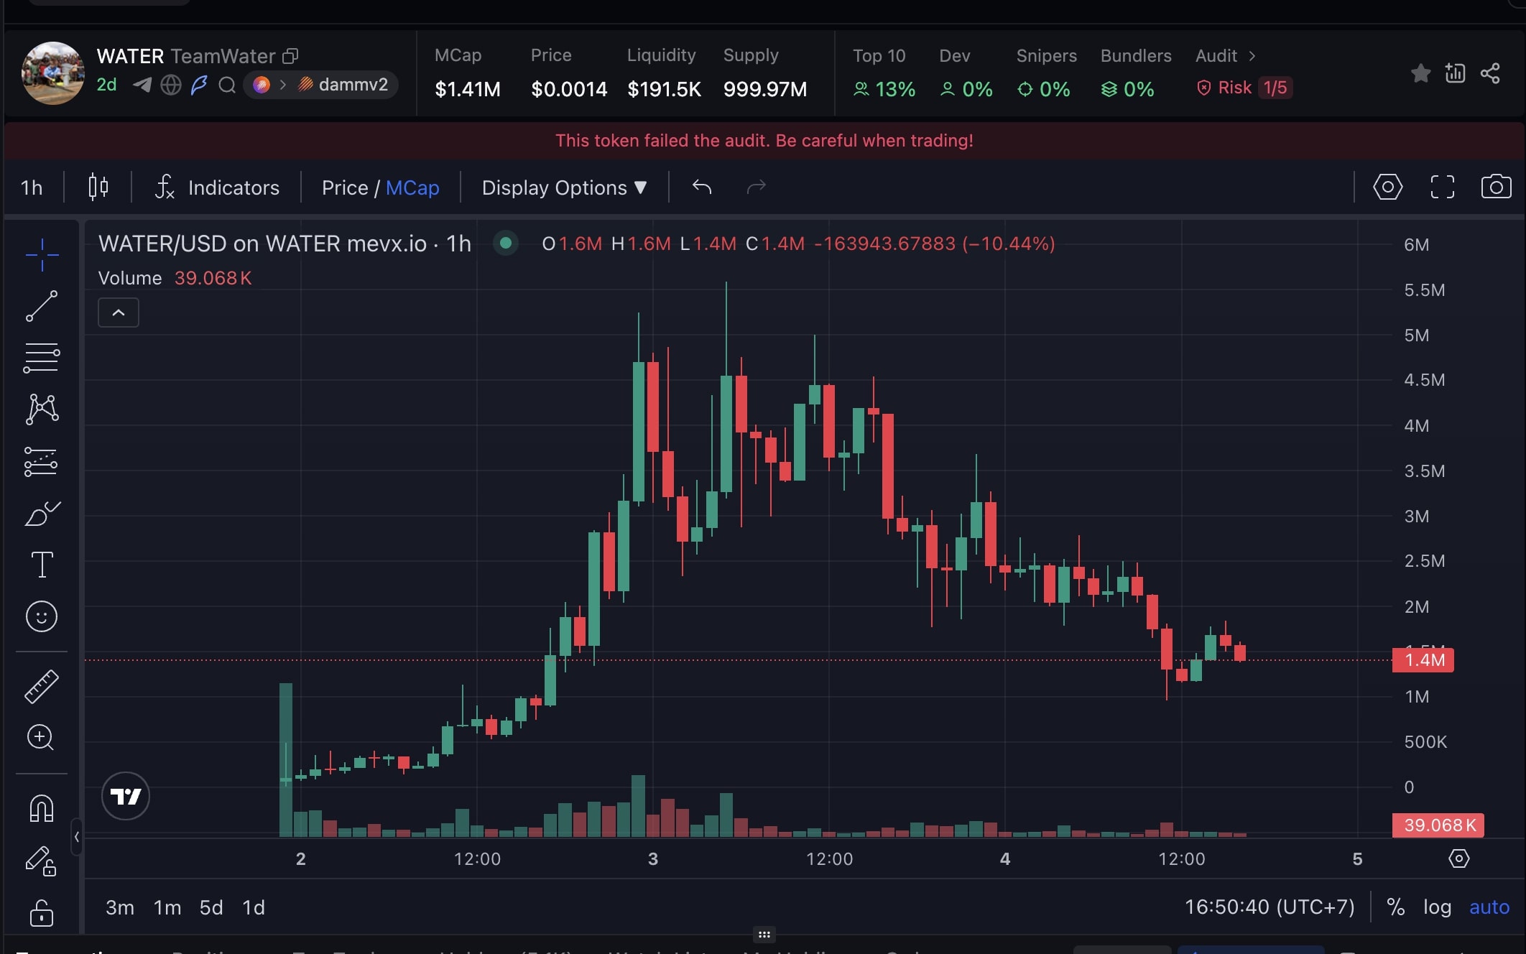Click the WATER token avatar image

coord(52,73)
